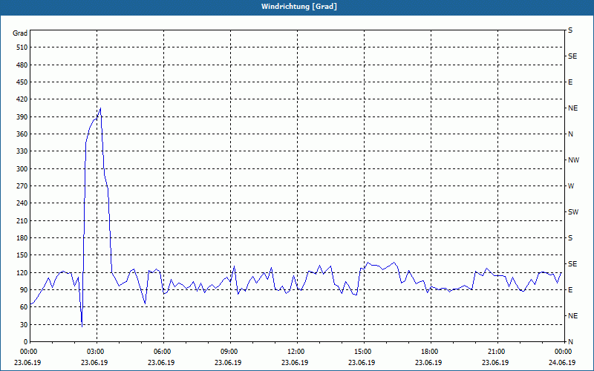Screen dimensions: 594x371
Task: Click the 03:00 time label
Action: point(97,352)
